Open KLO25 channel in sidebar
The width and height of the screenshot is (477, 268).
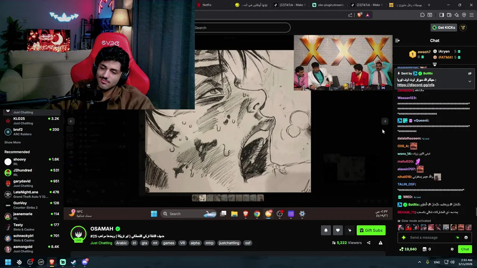[32, 121]
